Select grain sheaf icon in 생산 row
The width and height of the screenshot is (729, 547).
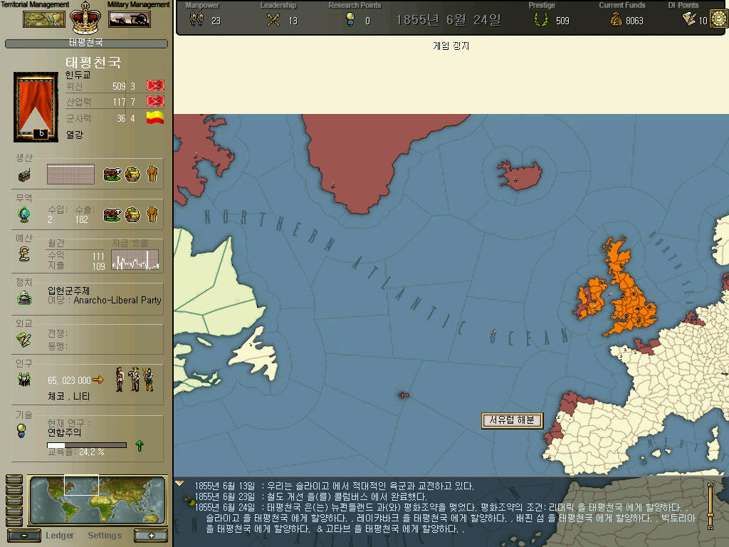pos(152,174)
